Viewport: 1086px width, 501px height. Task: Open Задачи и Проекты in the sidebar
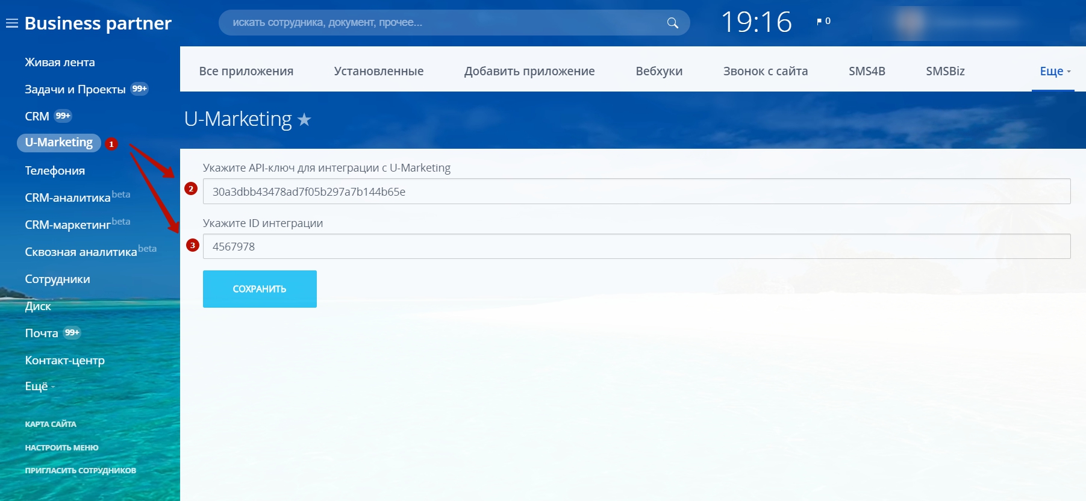point(75,89)
